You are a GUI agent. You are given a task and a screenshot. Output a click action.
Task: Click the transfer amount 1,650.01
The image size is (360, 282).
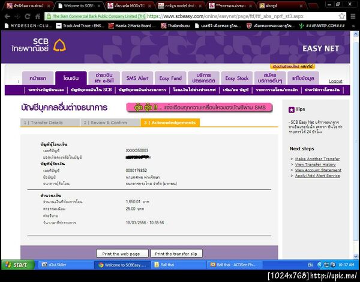(133, 201)
